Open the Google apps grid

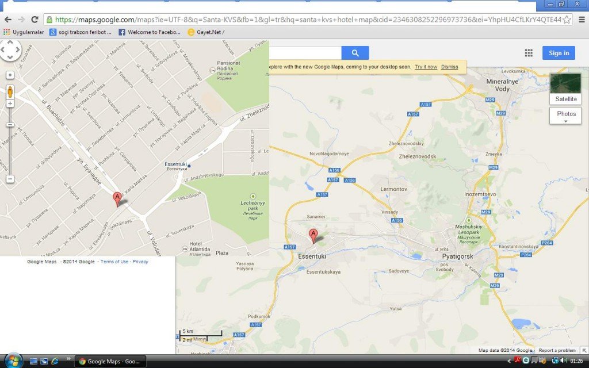(528, 53)
